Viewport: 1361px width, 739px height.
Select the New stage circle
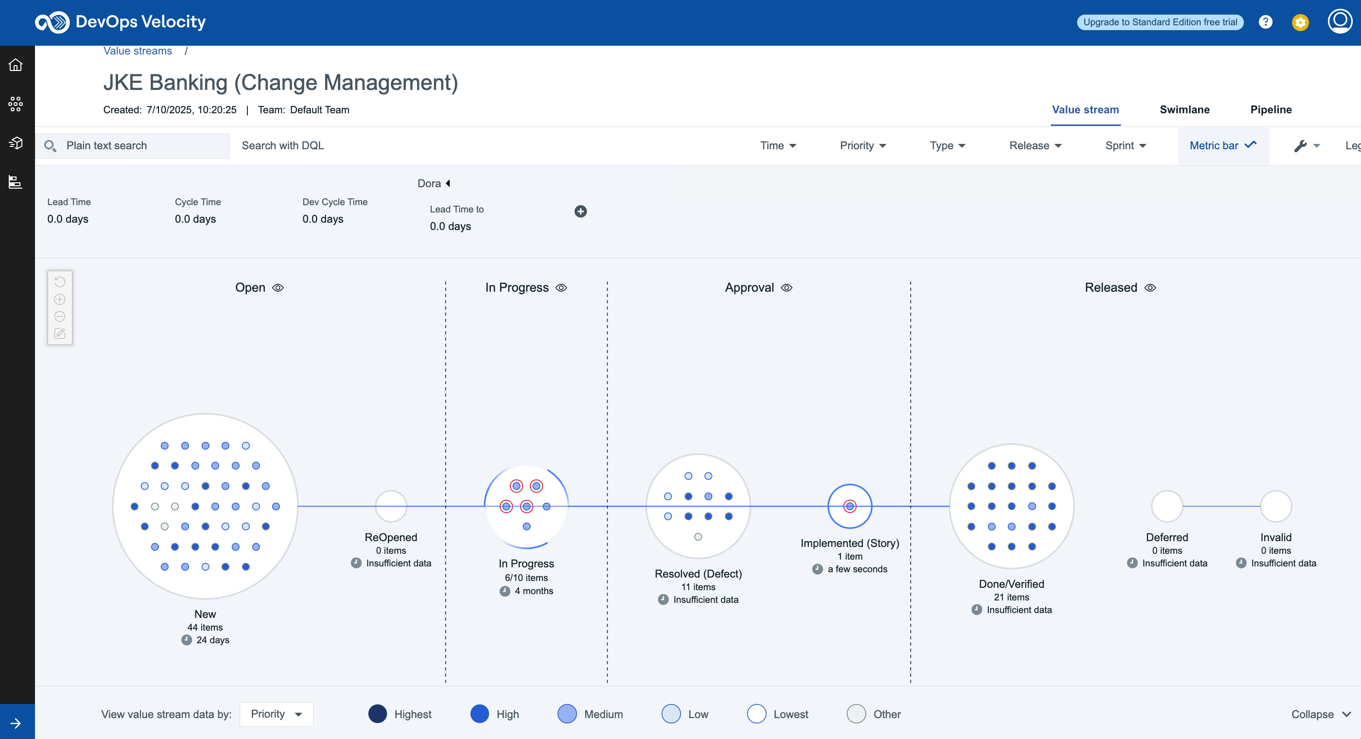(205, 507)
